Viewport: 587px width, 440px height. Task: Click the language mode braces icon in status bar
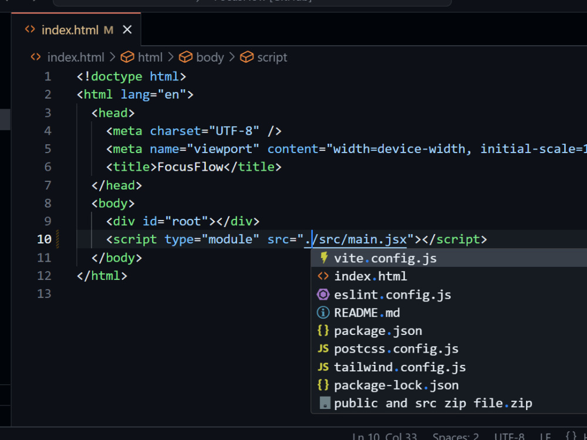click(571, 436)
